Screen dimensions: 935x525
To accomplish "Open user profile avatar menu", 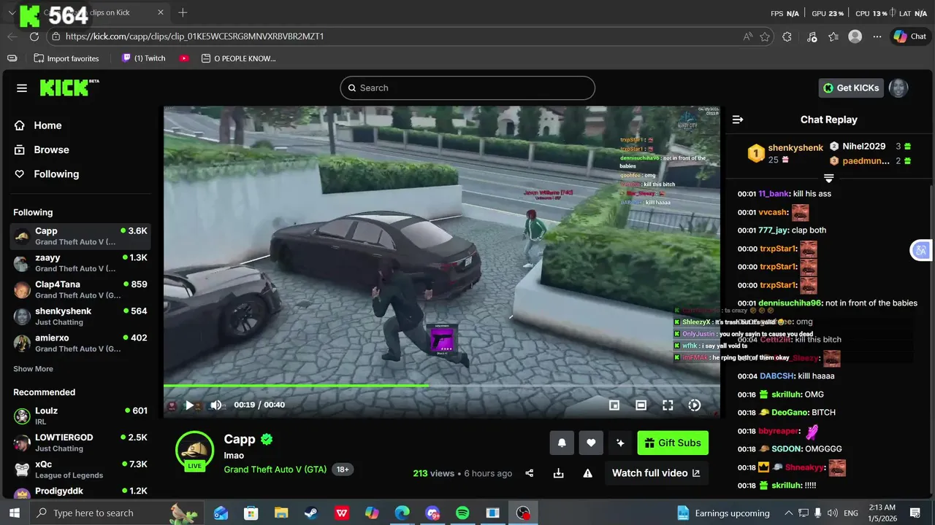I will click(x=898, y=88).
